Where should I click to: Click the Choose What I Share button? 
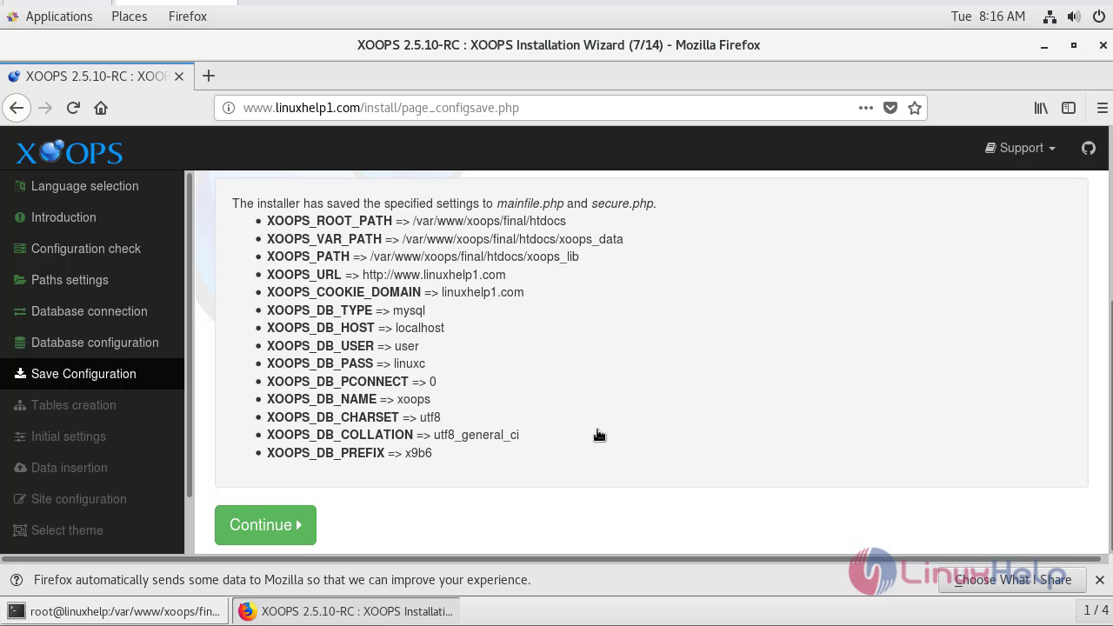click(1012, 580)
